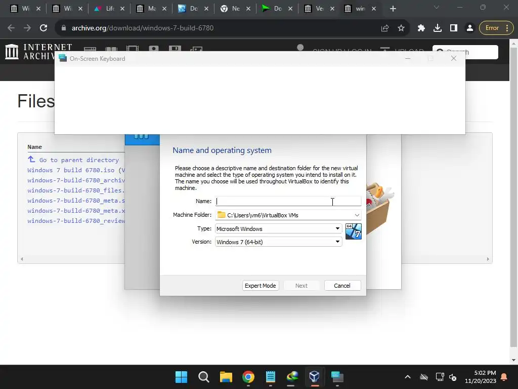Open windows-7-build-6780_files link
518x389 pixels.
[76, 190]
